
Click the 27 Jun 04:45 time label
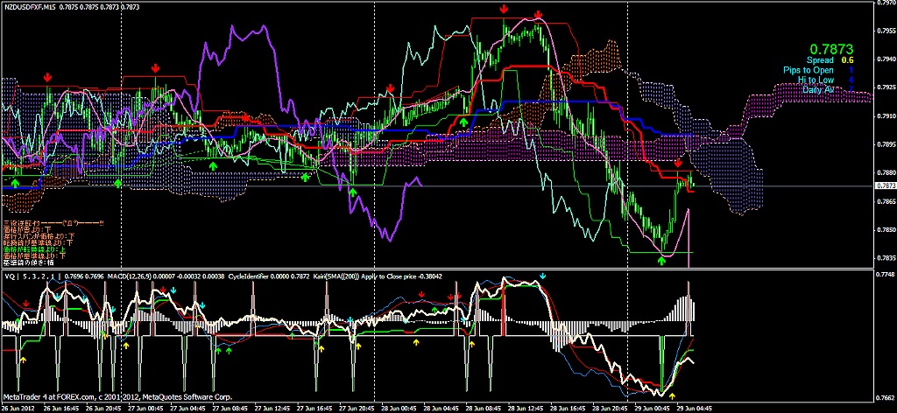coord(187,409)
